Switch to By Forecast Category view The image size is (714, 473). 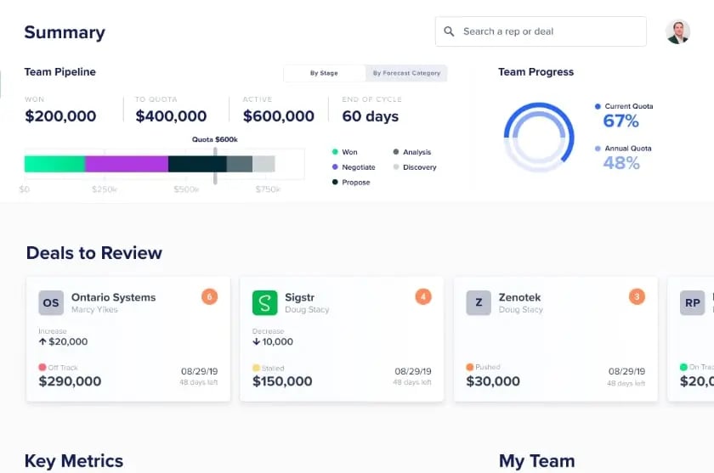click(x=406, y=73)
